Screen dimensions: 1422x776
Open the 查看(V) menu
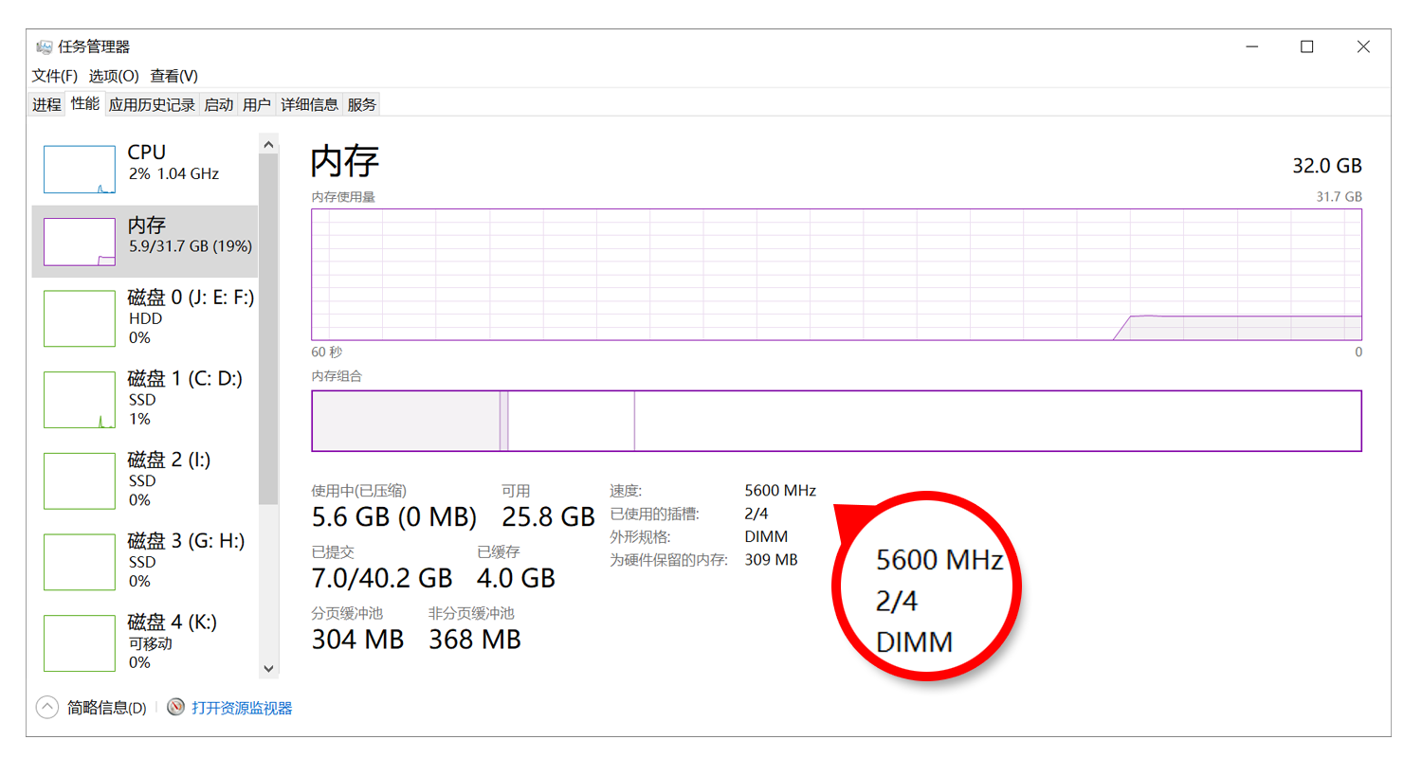(173, 76)
